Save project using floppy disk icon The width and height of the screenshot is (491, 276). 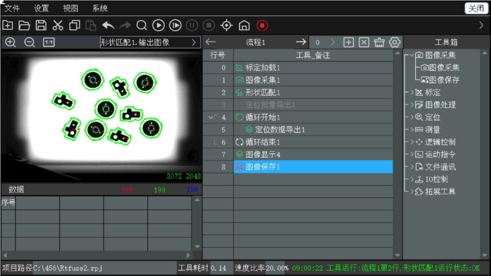click(x=41, y=25)
